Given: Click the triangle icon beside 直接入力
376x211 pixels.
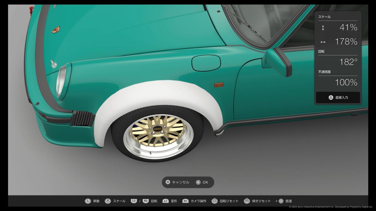Looking at the screenshot, I should [x=331, y=98].
